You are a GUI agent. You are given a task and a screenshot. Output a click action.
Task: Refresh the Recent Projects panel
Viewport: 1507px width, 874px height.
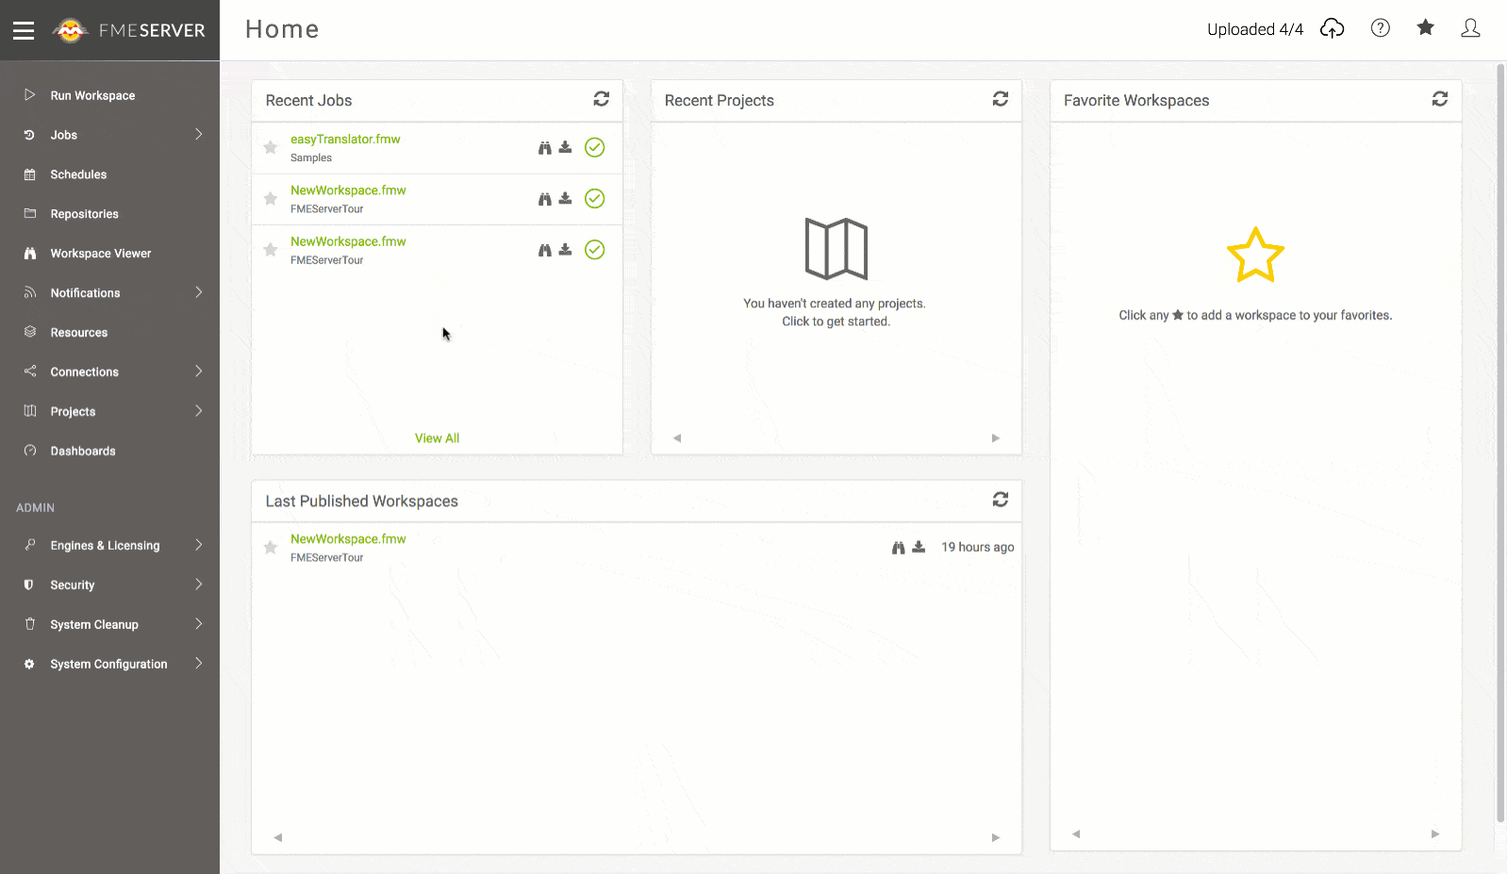(x=1001, y=99)
